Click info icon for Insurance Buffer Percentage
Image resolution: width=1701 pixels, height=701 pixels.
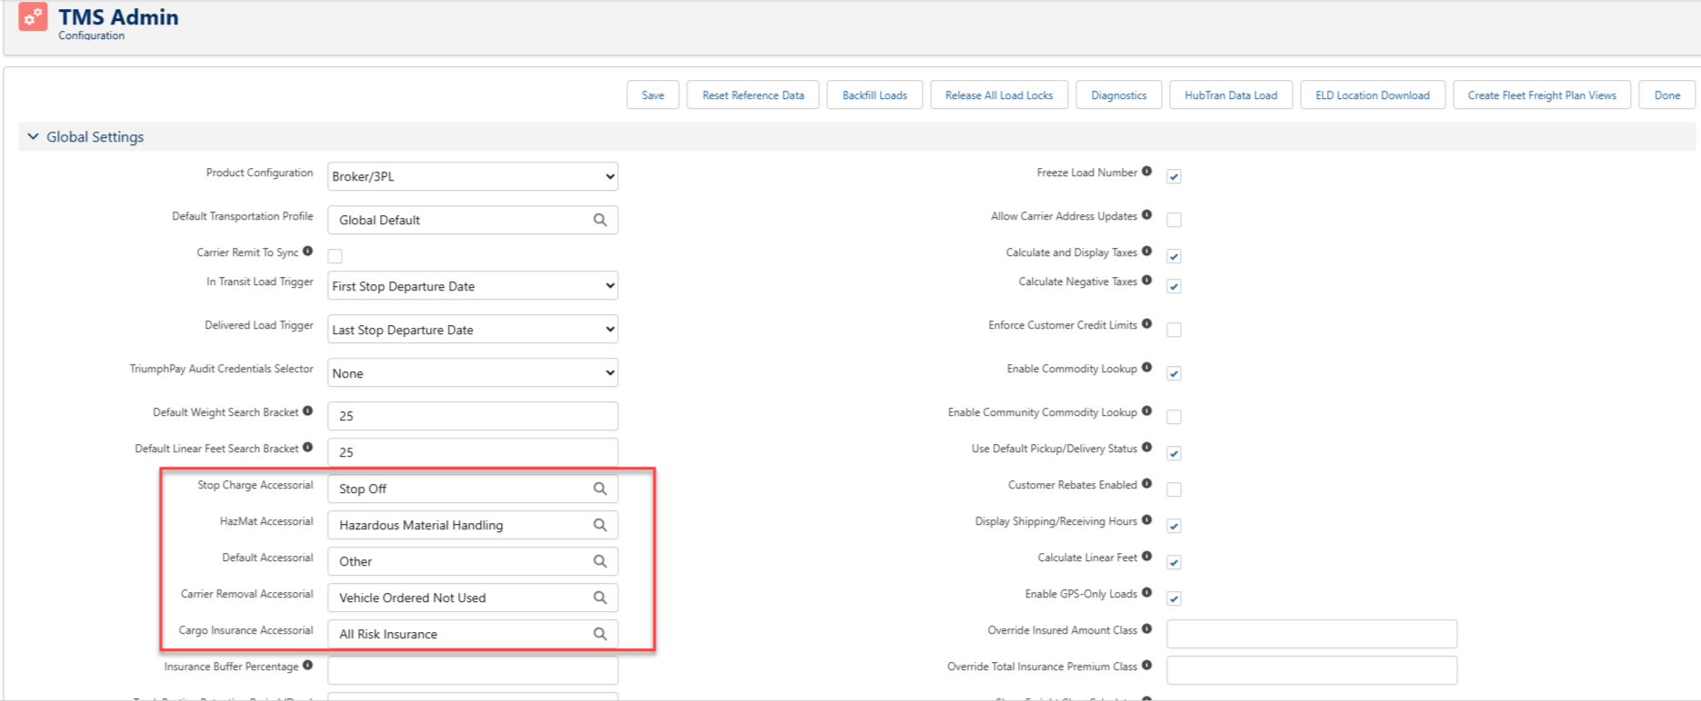(x=308, y=666)
